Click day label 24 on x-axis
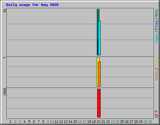The height and width of the screenshot is (125, 160). coord(117,122)
